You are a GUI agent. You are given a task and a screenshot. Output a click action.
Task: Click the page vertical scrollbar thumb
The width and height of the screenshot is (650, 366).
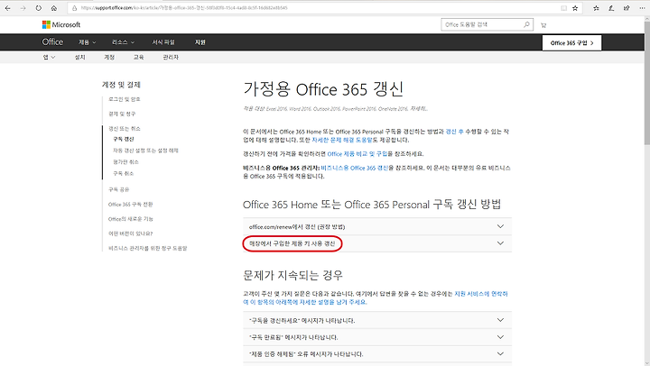tap(646, 83)
